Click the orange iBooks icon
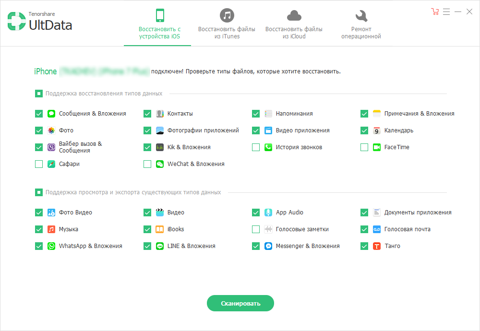This screenshot has width=480, height=331. tap(159, 229)
